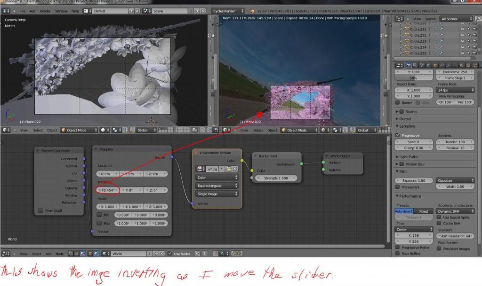
Task: Open the World properties tab icon
Action: [x=428, y=65]
